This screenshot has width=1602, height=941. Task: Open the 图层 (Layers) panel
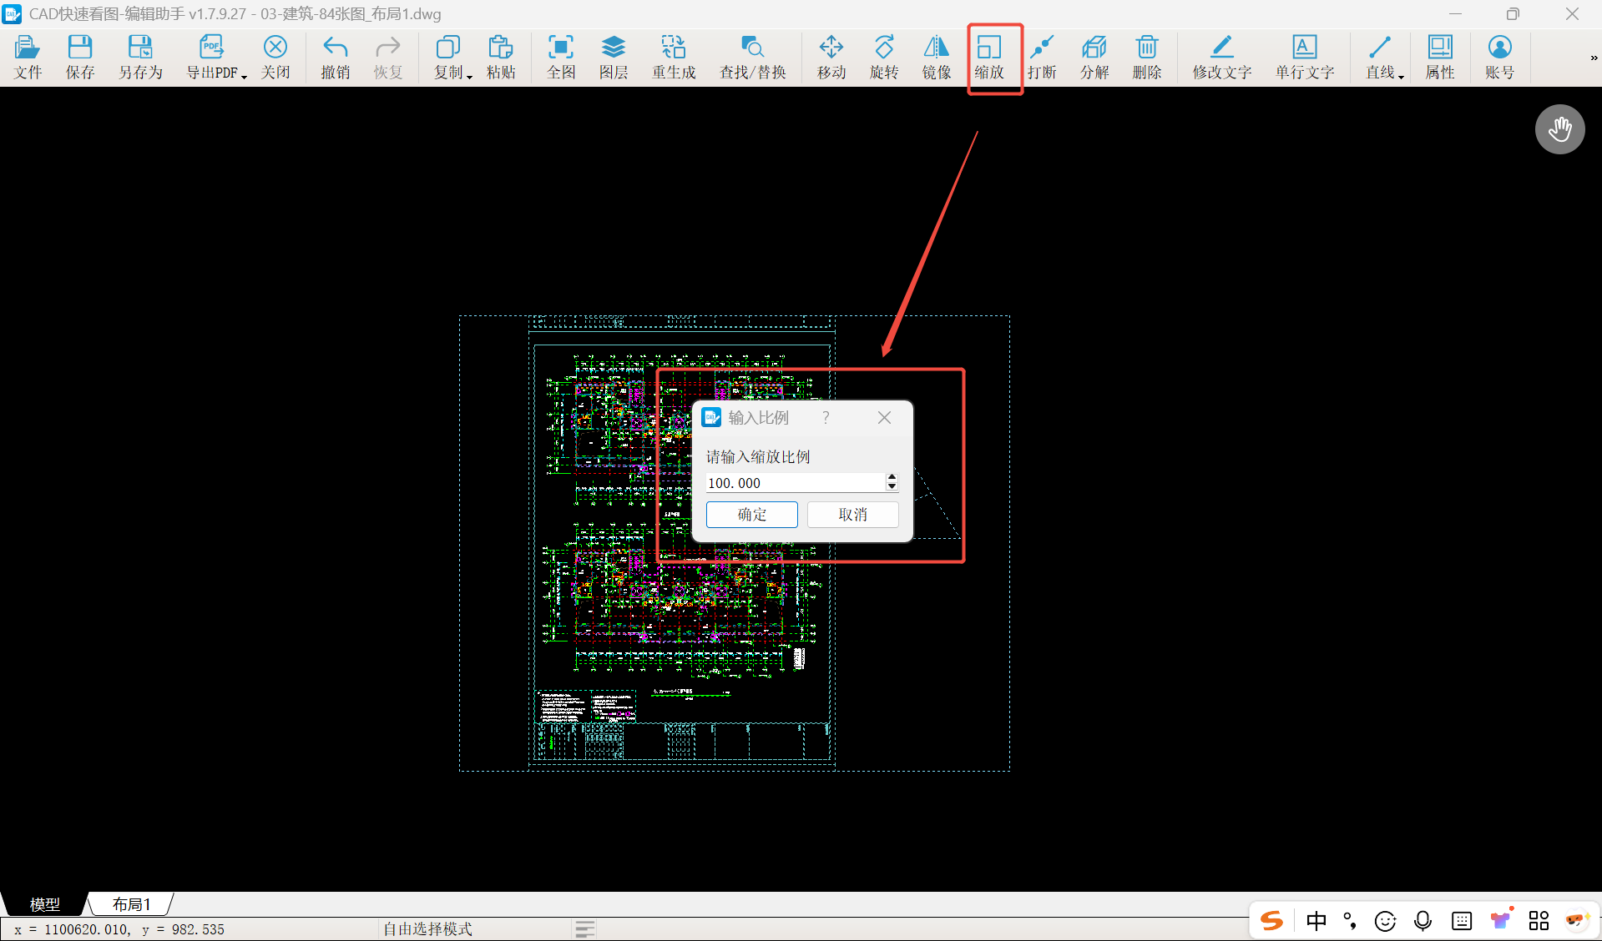tap(614, 58)
